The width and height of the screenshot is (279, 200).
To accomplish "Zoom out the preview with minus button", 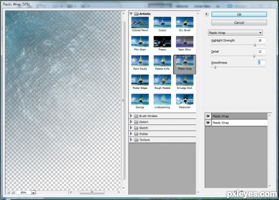I will click(x=8, y=192).
